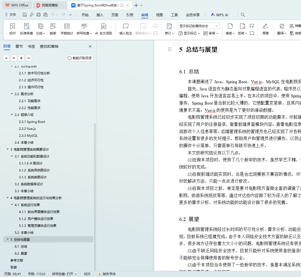Click 简转繁 conversion icon
The height and width of the screenshot is (277, 301).
tap(295, 26)
